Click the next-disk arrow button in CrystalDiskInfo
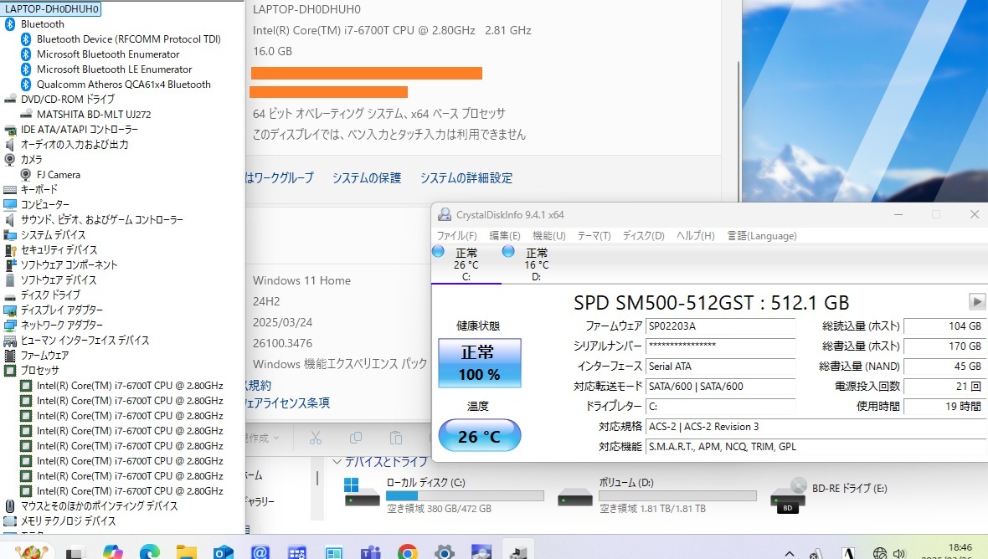Screen dimensions: 988x559 (x=976, y=302)
